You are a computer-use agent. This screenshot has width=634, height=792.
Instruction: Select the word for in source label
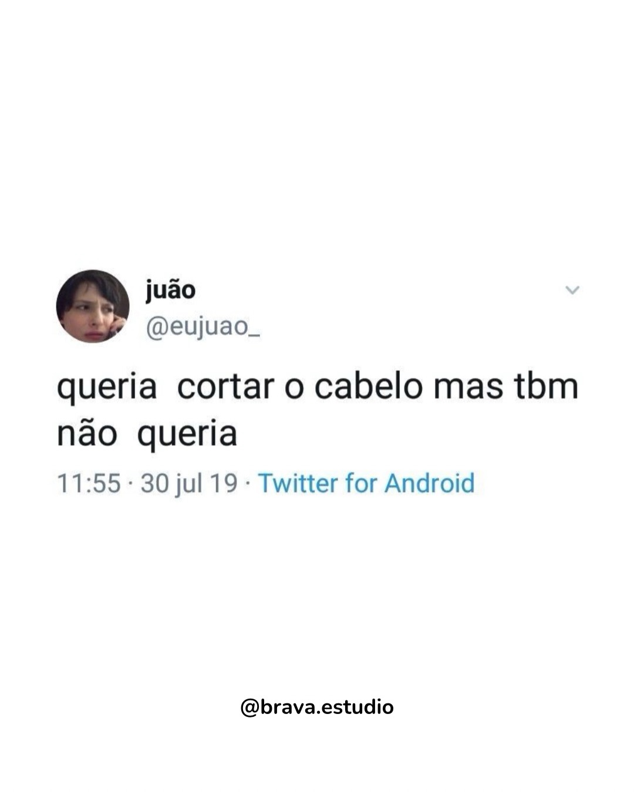point(361,483)
